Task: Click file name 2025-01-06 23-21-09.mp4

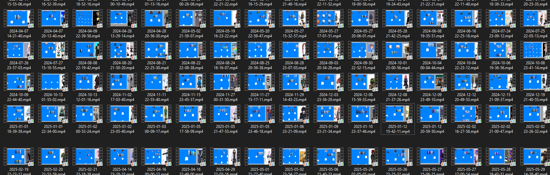Action: [x=294, y=129]
